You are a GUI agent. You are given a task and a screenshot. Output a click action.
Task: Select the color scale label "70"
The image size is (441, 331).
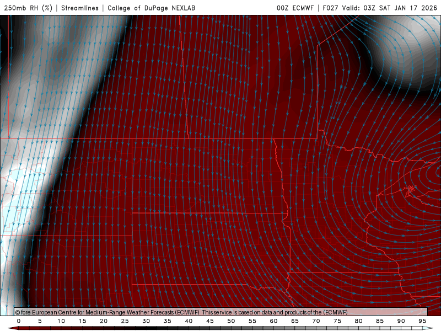(316, 321)
